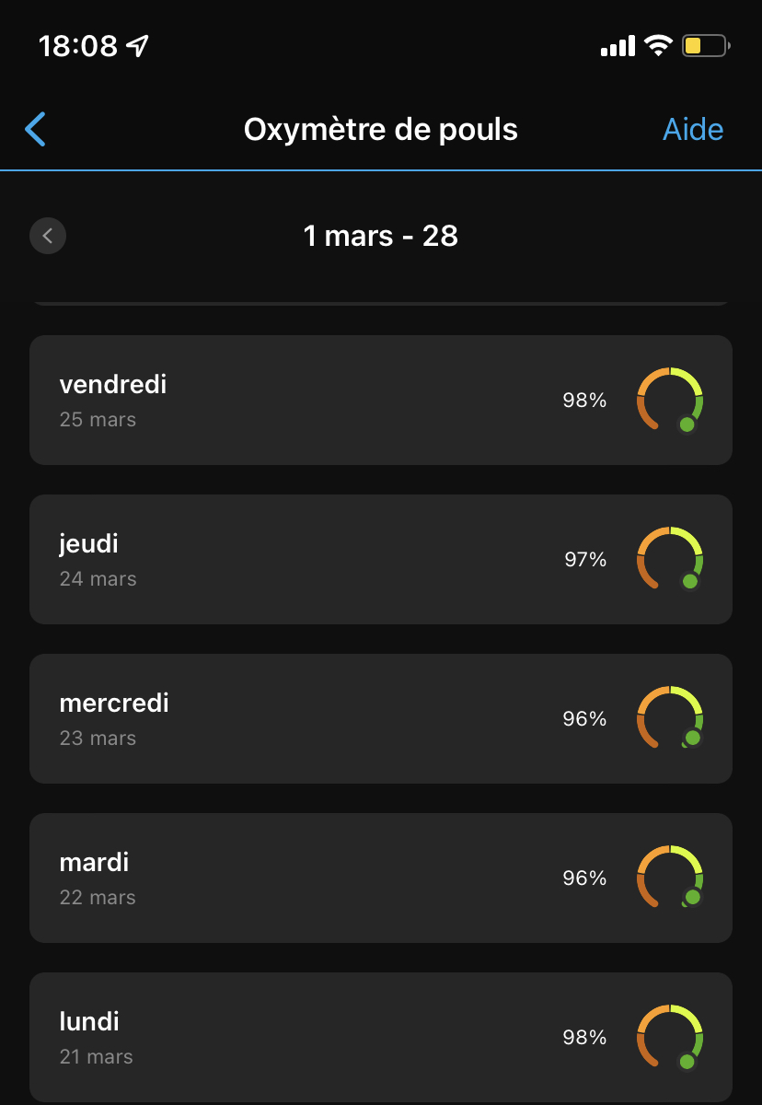
Task: Tap the mardi 22 mars gauge icon
Action: pos(670,878)
